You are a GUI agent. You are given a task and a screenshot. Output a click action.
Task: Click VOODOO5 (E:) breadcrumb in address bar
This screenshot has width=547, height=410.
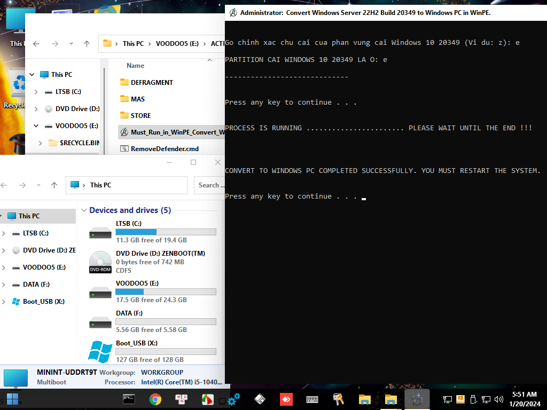pos(177,44)
